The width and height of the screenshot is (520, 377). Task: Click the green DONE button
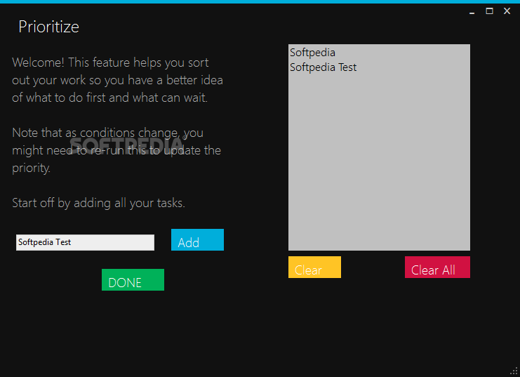(x=133, y=279)
